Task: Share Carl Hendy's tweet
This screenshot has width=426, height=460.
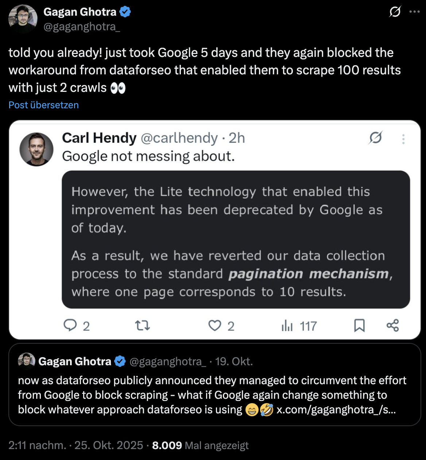Action: point(392,325)
